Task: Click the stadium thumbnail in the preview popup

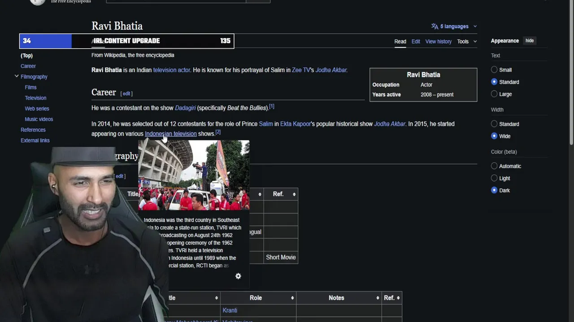Action: (x=194, y=175)
